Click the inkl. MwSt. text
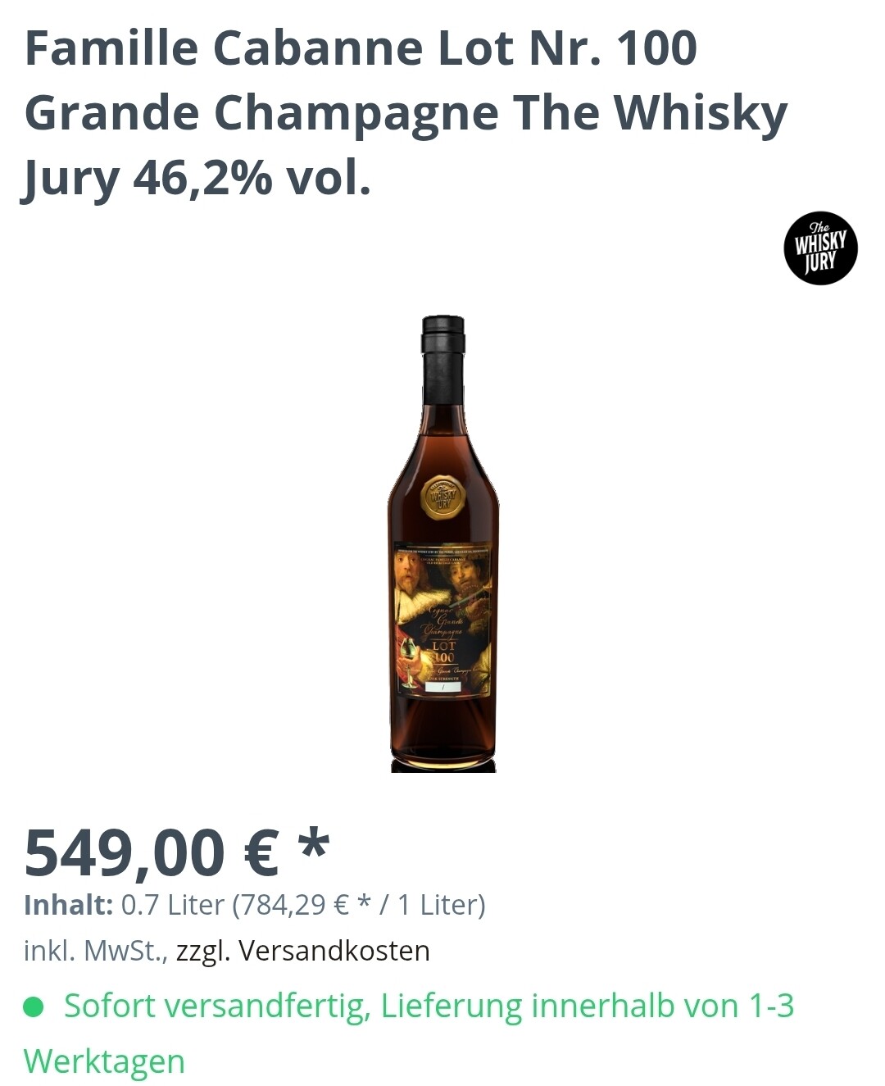This screenshot has height=1086, width=885. coord(97,951)
